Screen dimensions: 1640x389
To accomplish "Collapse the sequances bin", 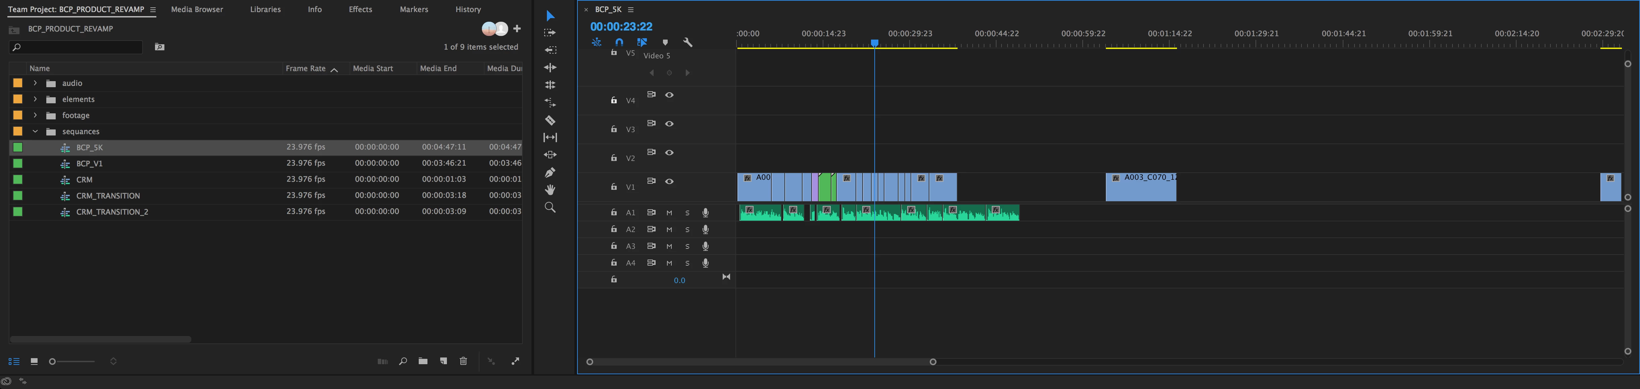I will click(x=35, y=132).
